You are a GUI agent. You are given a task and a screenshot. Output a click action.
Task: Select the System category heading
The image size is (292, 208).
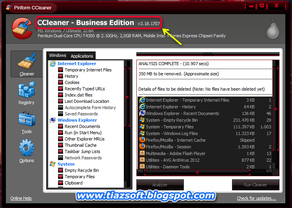[66, 164]
